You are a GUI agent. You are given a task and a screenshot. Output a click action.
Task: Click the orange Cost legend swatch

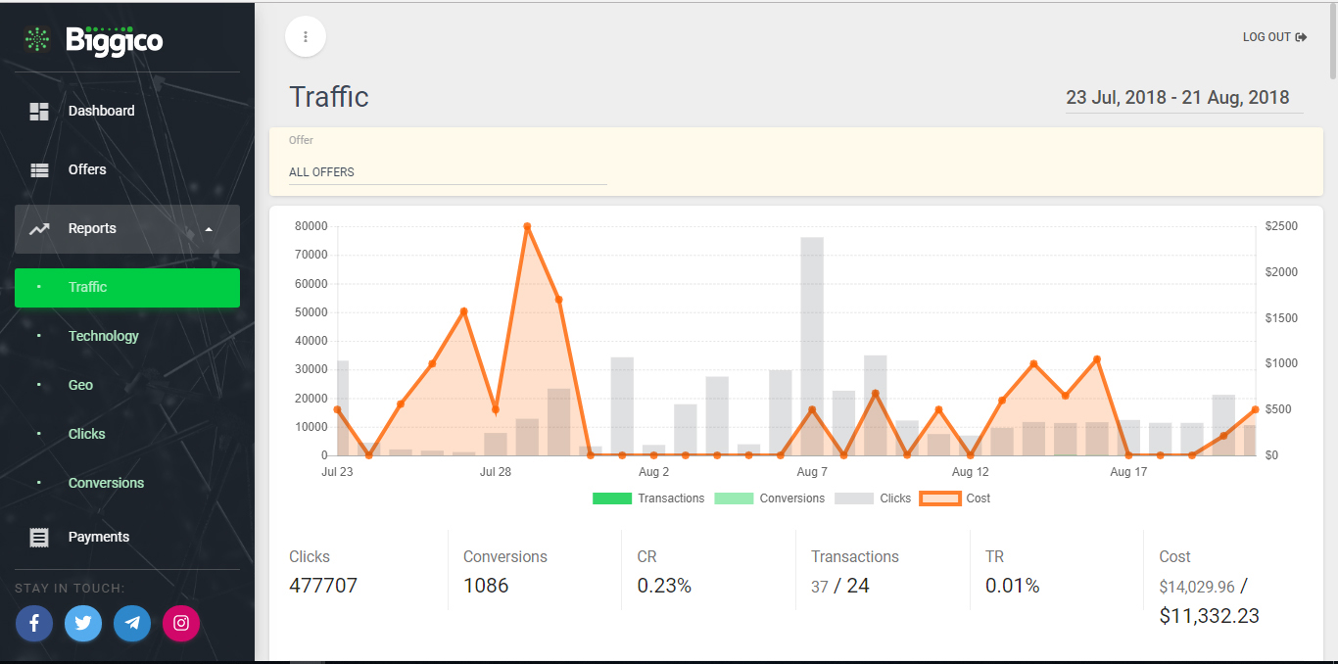(938, 498)
